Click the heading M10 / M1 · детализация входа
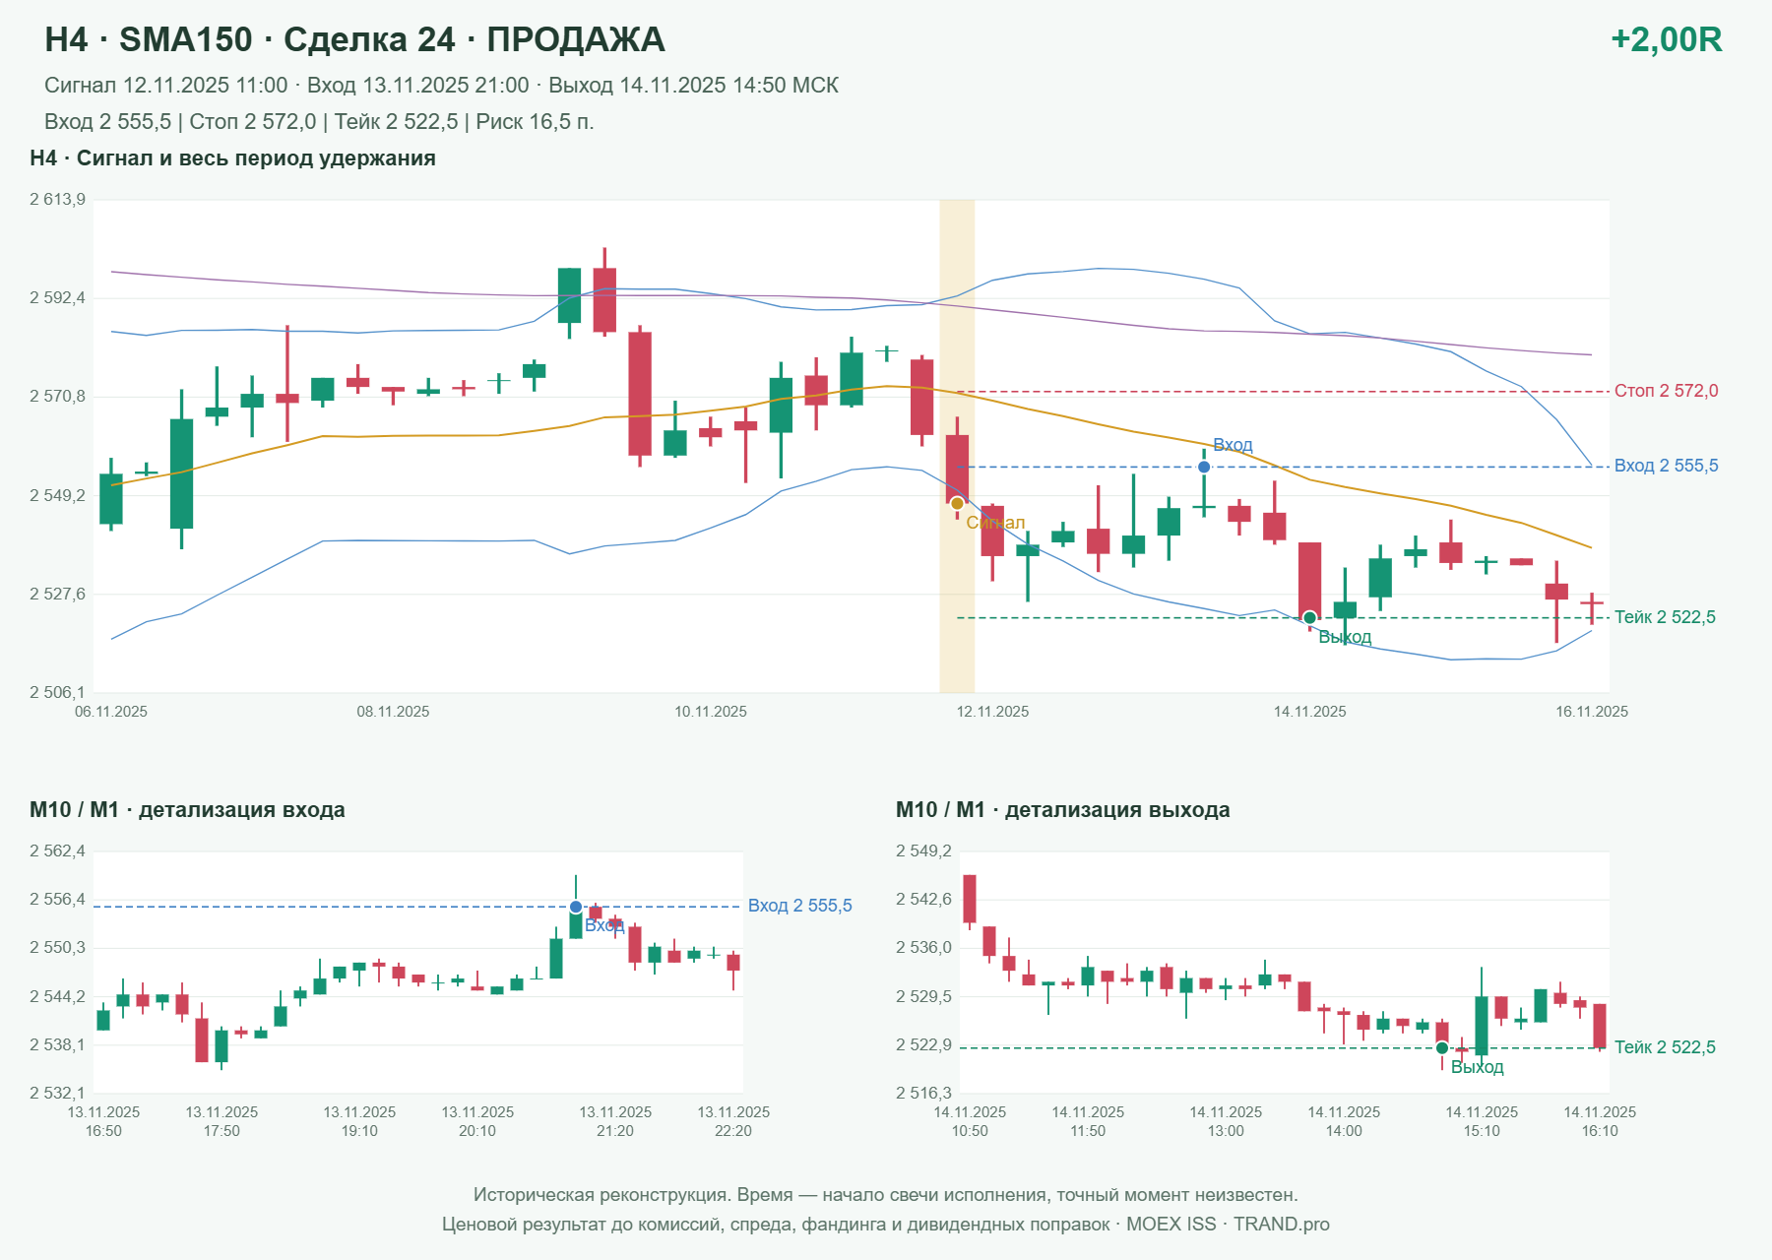 (187, 810)
